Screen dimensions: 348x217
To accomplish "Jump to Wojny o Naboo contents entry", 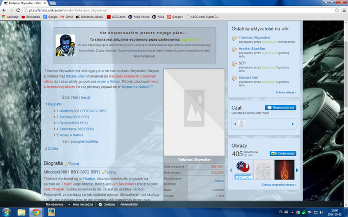I will [71, 135].
